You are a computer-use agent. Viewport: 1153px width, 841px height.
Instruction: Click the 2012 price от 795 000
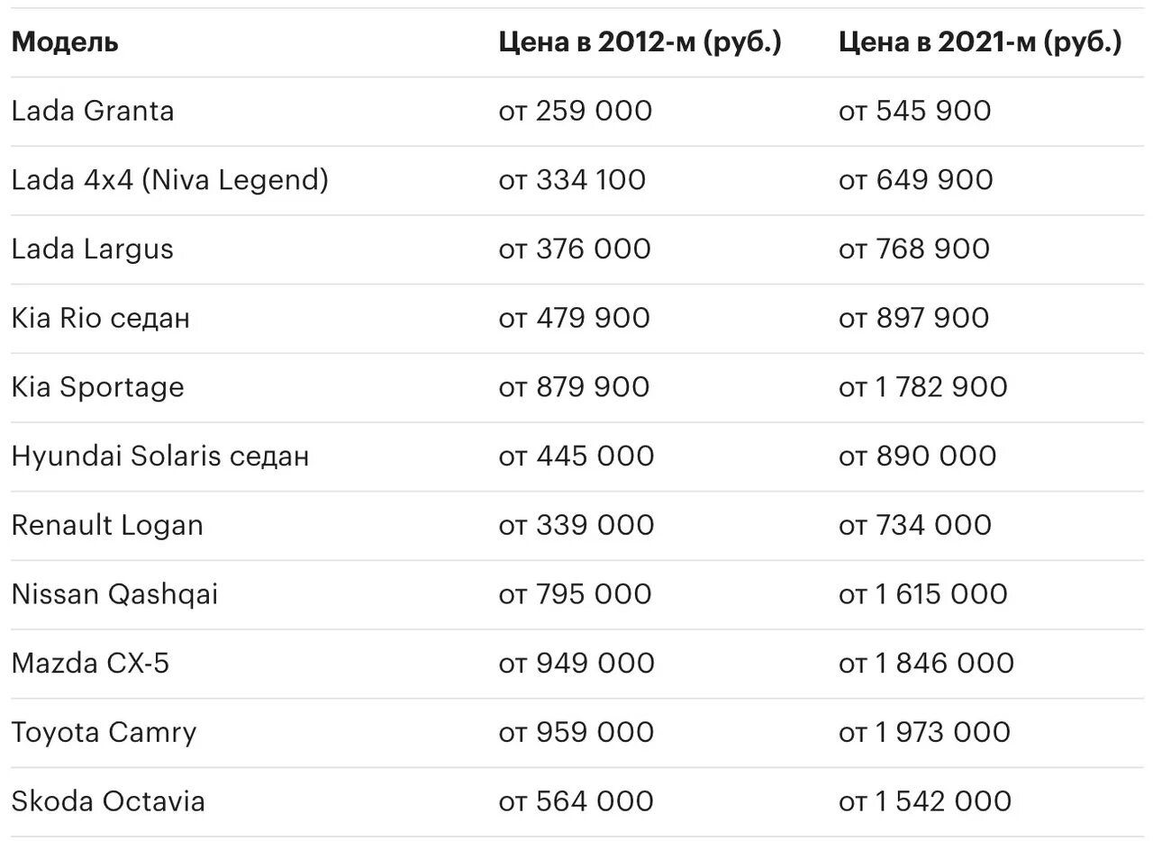click(576, 594)
